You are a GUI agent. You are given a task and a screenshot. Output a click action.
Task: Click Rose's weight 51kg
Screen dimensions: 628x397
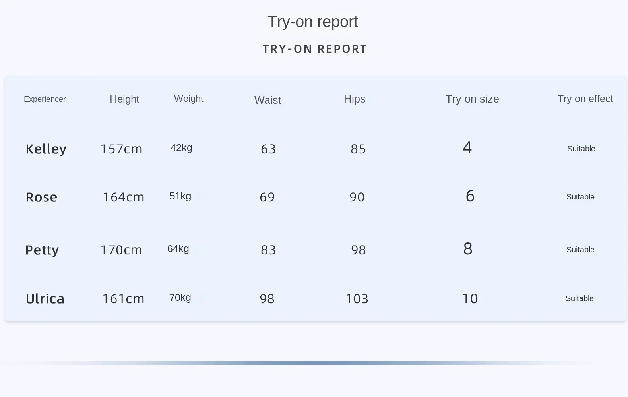pos(180,196)
